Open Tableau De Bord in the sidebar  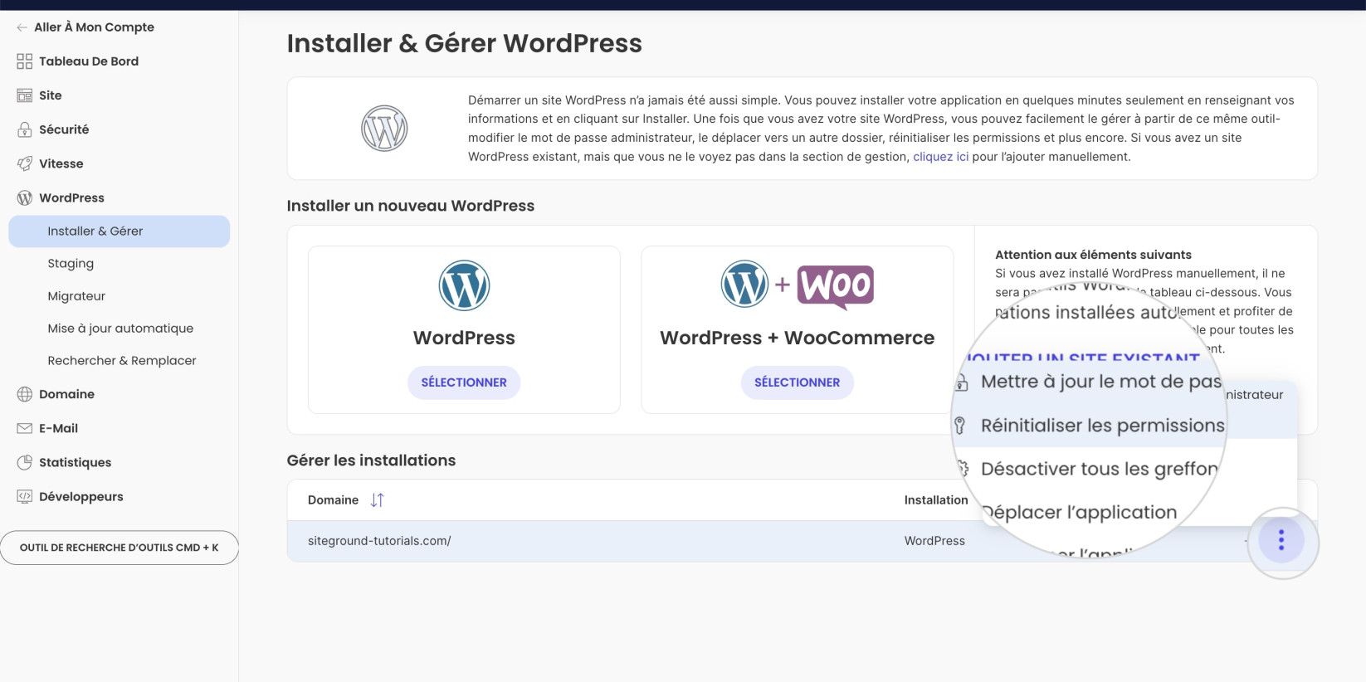coord(89,61)
